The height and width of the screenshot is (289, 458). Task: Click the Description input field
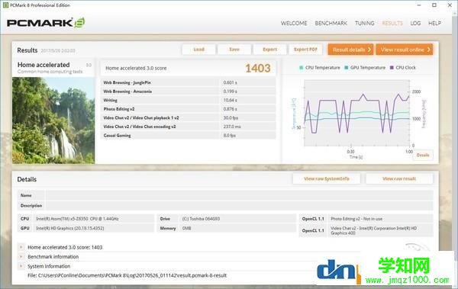point(240,206)
